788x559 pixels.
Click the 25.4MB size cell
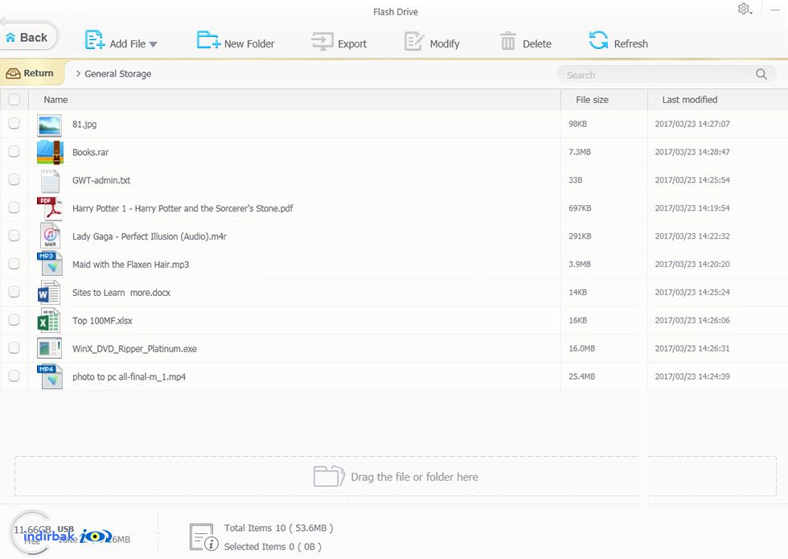[581, 376]
